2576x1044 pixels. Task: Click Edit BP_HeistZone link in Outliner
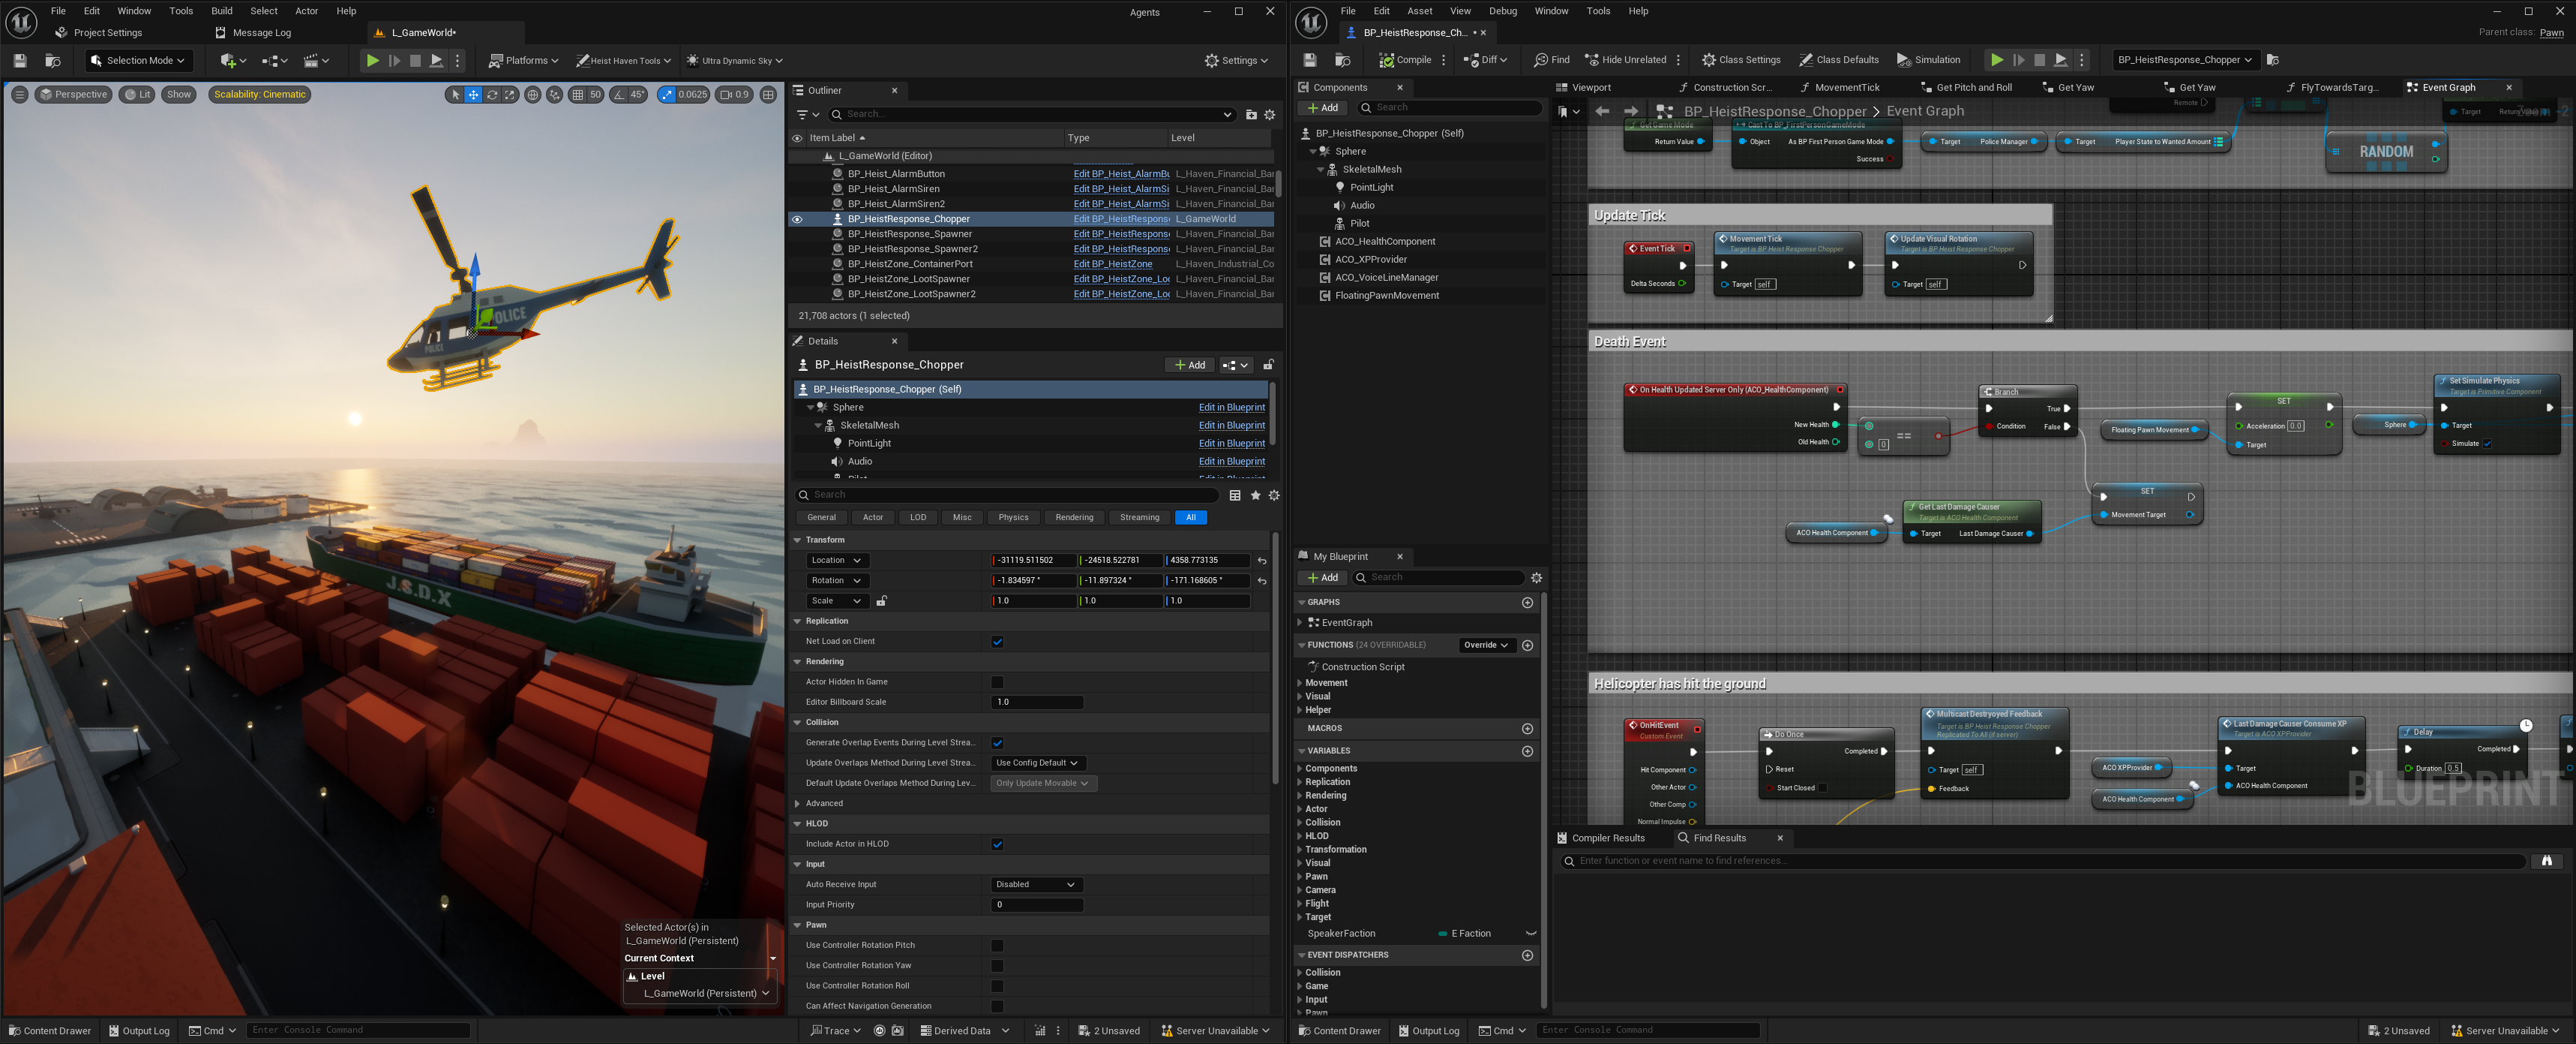[1112, 264]
